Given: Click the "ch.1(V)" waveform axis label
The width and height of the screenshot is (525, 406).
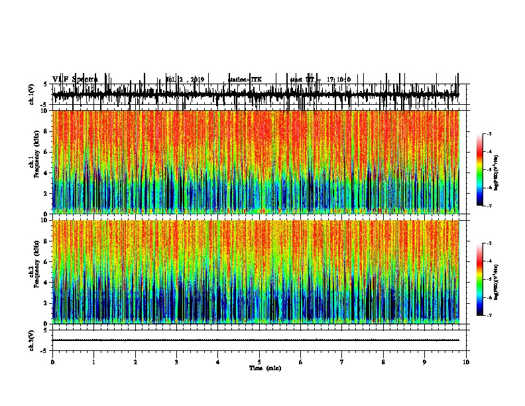Looking at the screenshot, I should click(31, 94).
